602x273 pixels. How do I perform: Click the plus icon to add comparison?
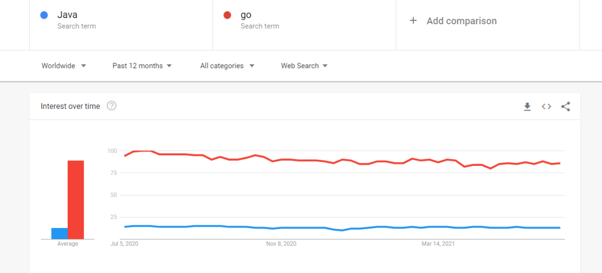pos(413,21)
